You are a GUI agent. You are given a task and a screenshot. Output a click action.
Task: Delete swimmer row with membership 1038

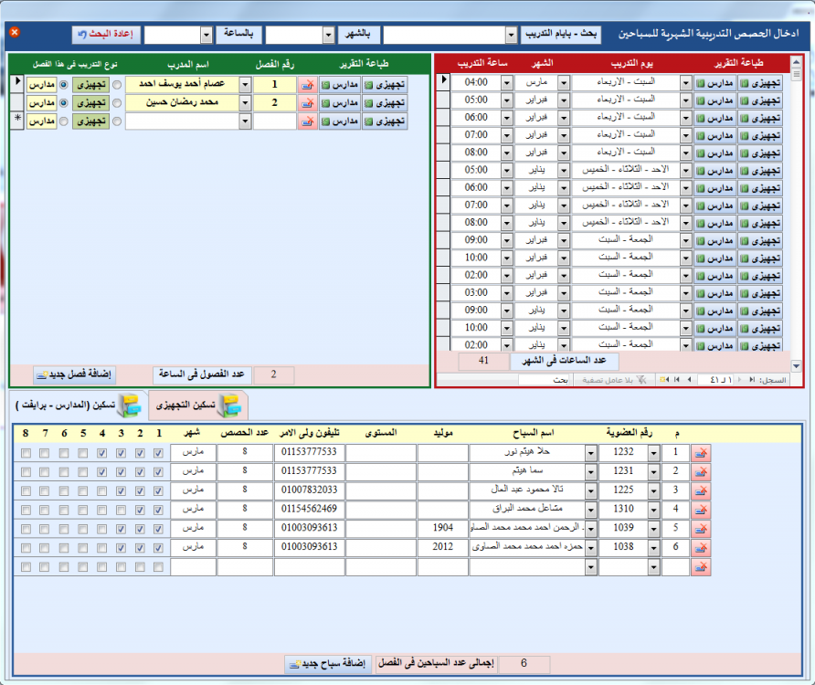[701, 548]
